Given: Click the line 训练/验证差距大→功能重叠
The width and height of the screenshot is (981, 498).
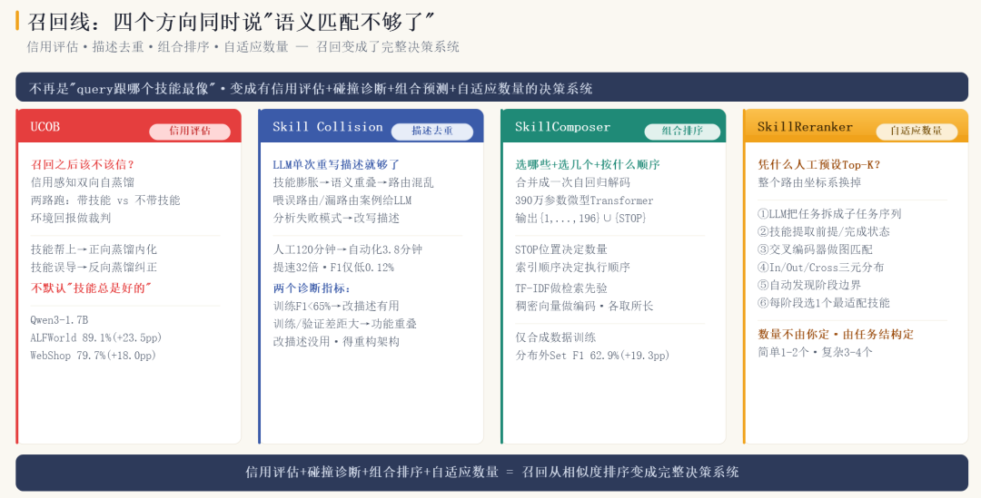Looking at the screenshot, I should (x=345, y=324).
